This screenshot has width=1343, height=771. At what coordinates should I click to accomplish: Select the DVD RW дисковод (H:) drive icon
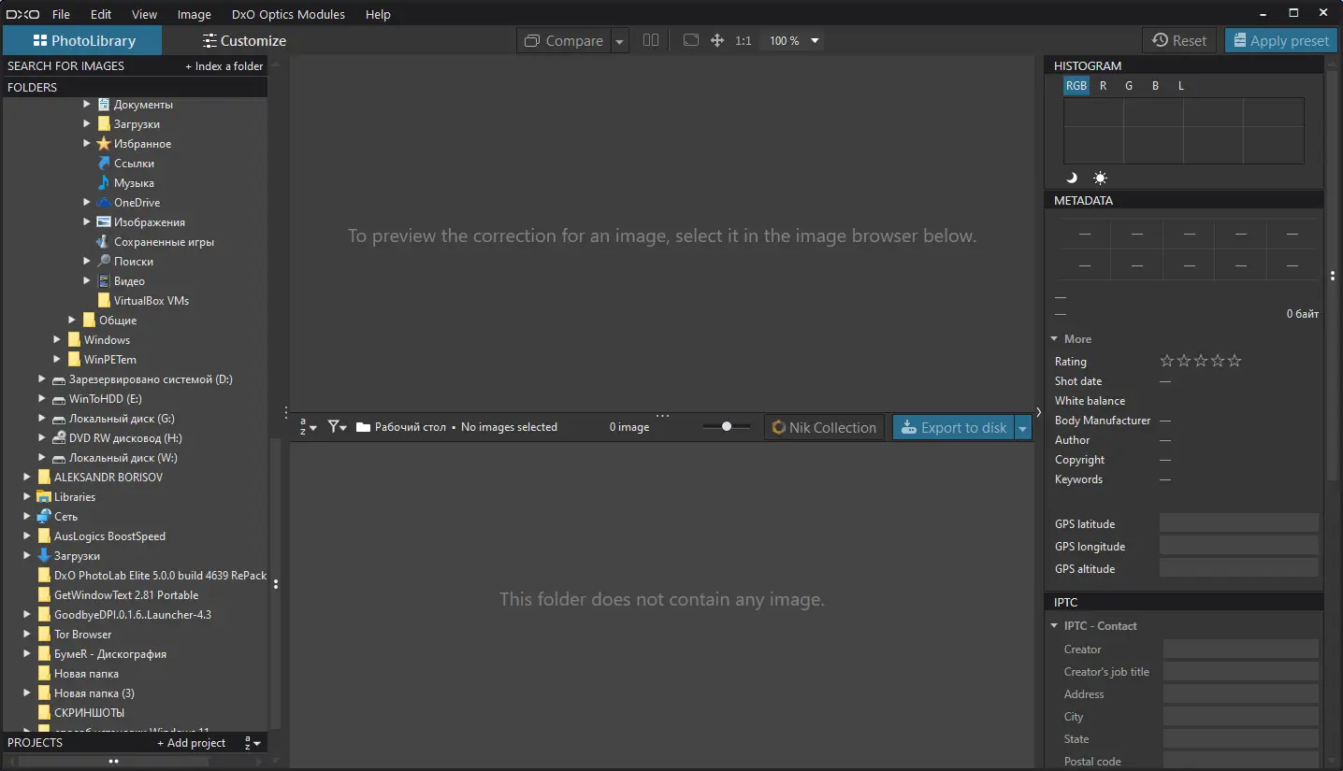coord(59,438)
